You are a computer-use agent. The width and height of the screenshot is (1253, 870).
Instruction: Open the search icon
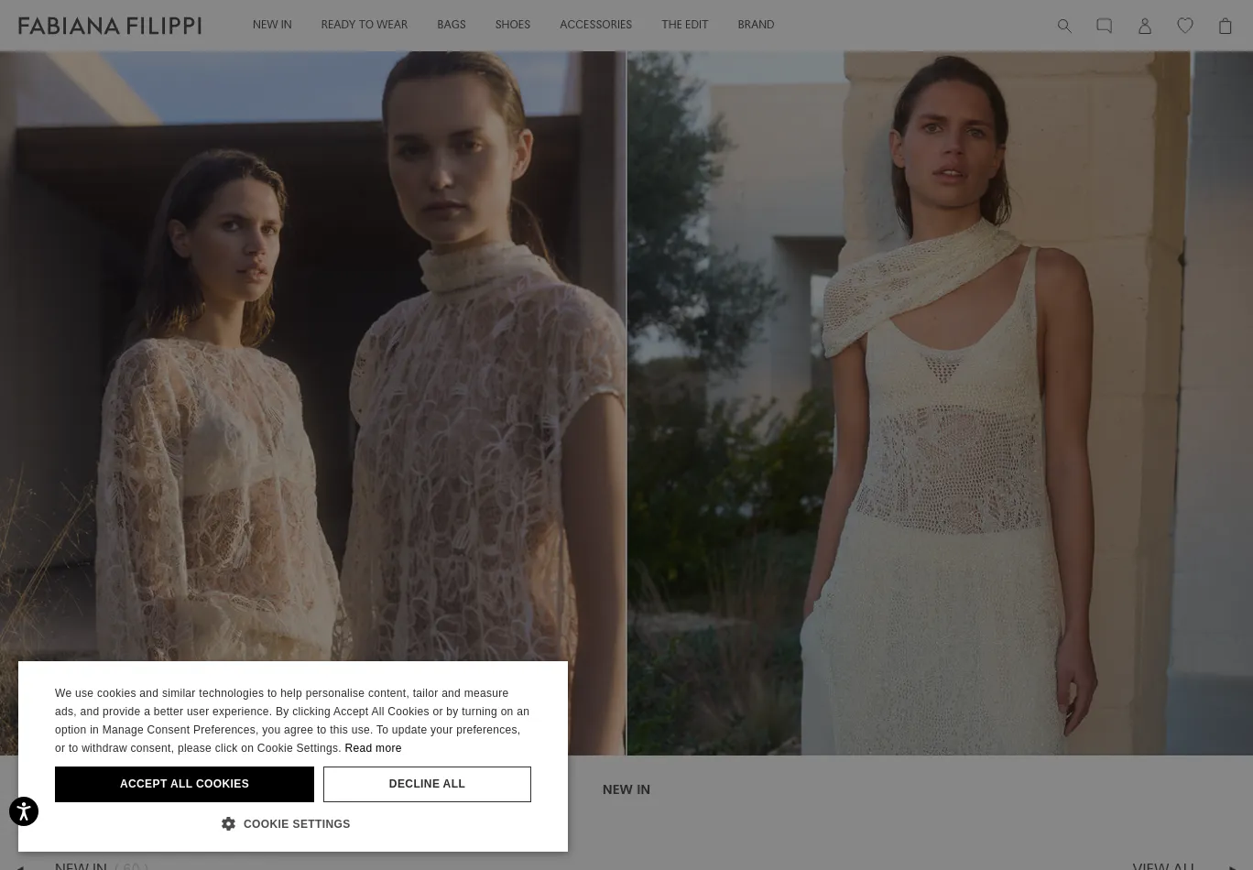click(x=1064, y=26)
